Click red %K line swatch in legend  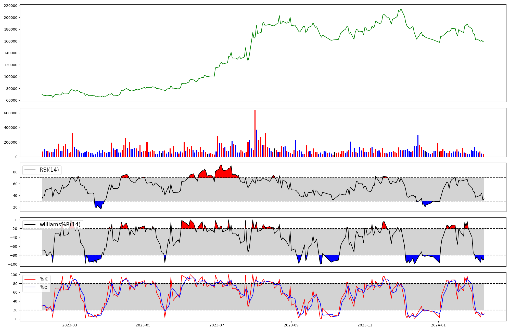click(30, 279)
